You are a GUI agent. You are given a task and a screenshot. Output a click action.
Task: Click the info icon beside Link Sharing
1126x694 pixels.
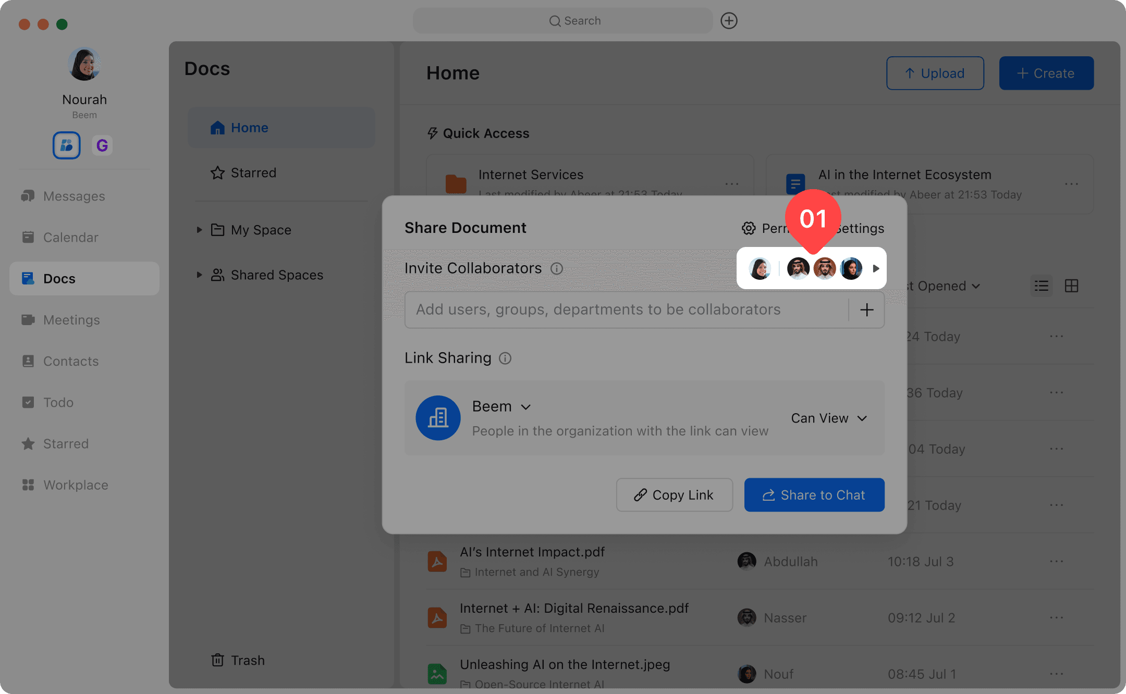click(x=505, y=358)
